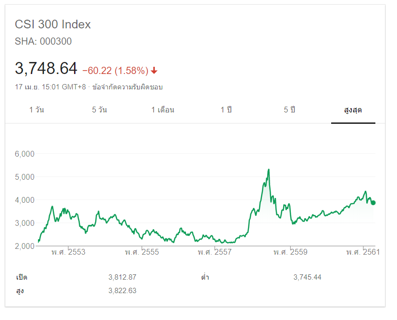Image resolution: width=397 pixels, height=320 pixels.
Task: Open the 1 เดือน chart tab
Action: pyautogui.click(x=162, y=110)
